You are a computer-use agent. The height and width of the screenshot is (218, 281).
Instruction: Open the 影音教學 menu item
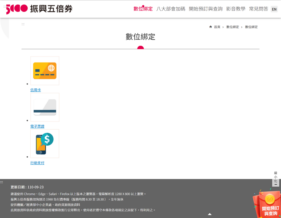point(236,9)
